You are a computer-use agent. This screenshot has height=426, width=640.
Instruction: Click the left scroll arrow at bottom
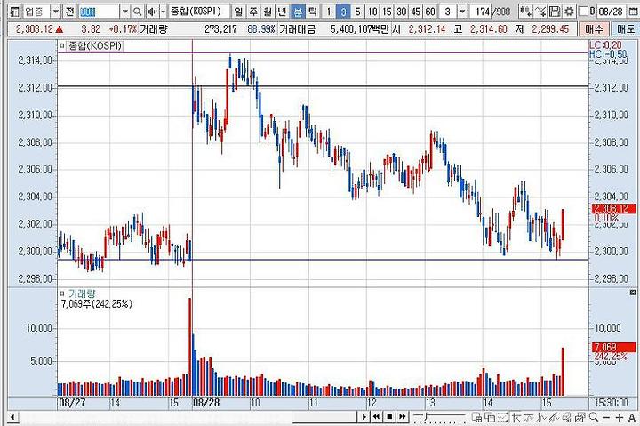point(12,417)
